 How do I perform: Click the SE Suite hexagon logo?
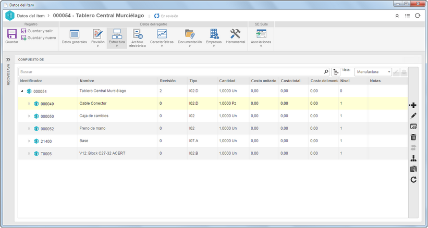pyautogui.click(x=10, y=16)
